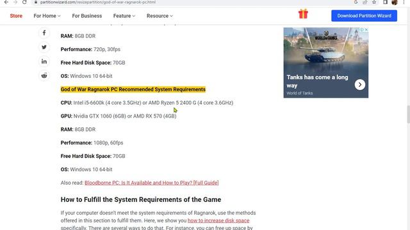Click the page vertical scrollbar thumb

[x=408, y=114]
